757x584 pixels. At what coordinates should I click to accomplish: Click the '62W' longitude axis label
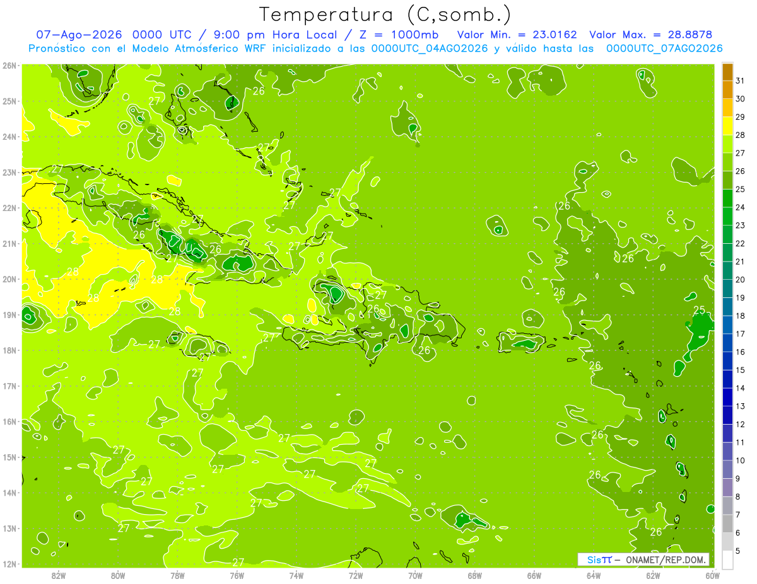[x=654, y=576]
